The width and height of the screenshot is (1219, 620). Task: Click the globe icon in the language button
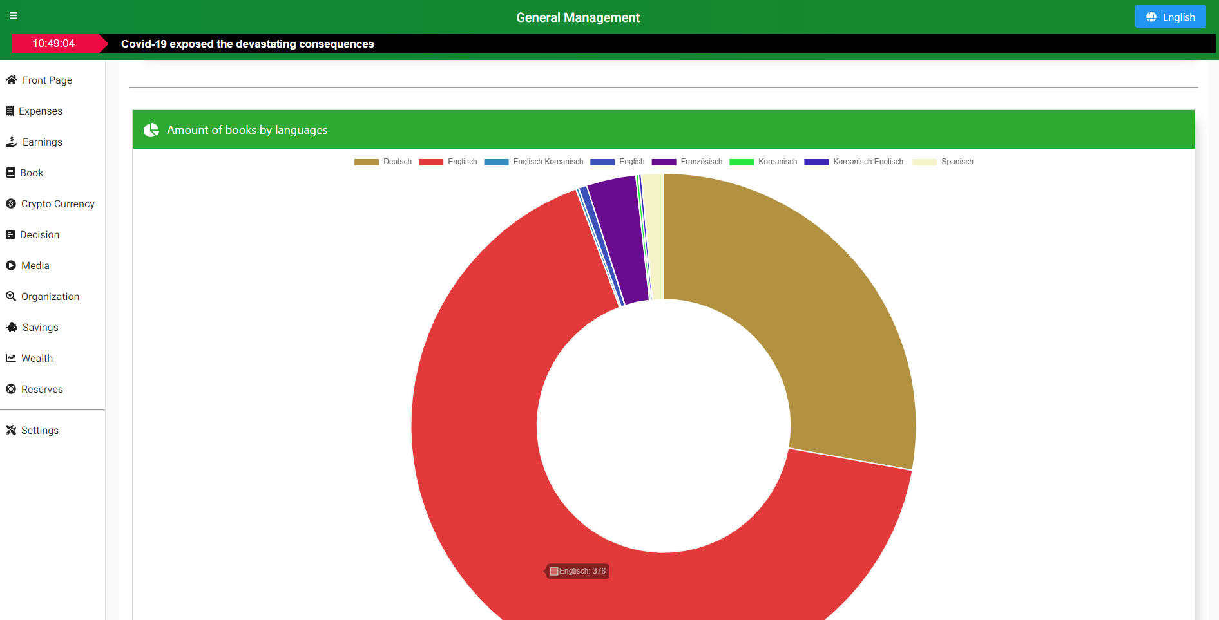pyautogui.click(x=1151, y=17)
